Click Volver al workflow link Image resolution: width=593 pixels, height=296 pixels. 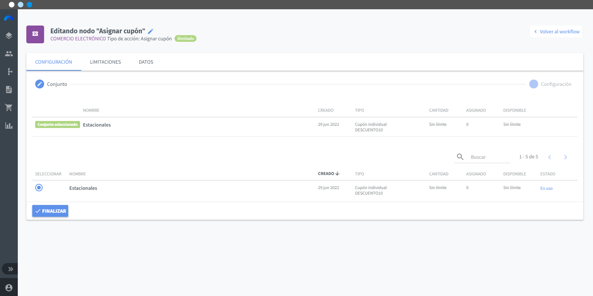[x=556, y=31]
